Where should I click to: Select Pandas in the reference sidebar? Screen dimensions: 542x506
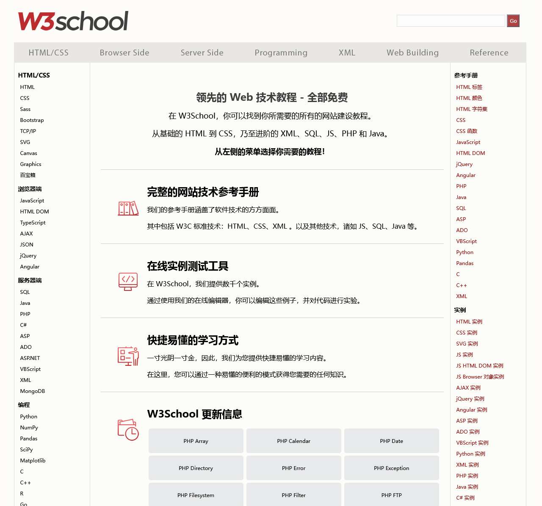point(465,263)
